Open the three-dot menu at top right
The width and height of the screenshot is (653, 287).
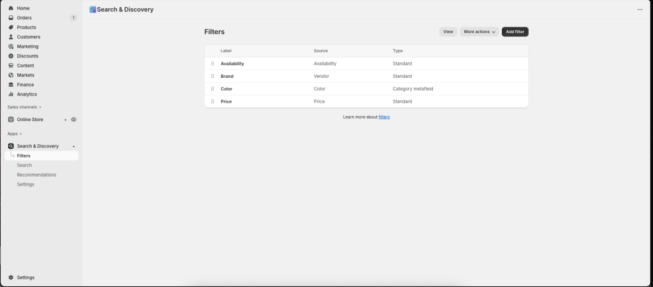click(x=640, y=10)
